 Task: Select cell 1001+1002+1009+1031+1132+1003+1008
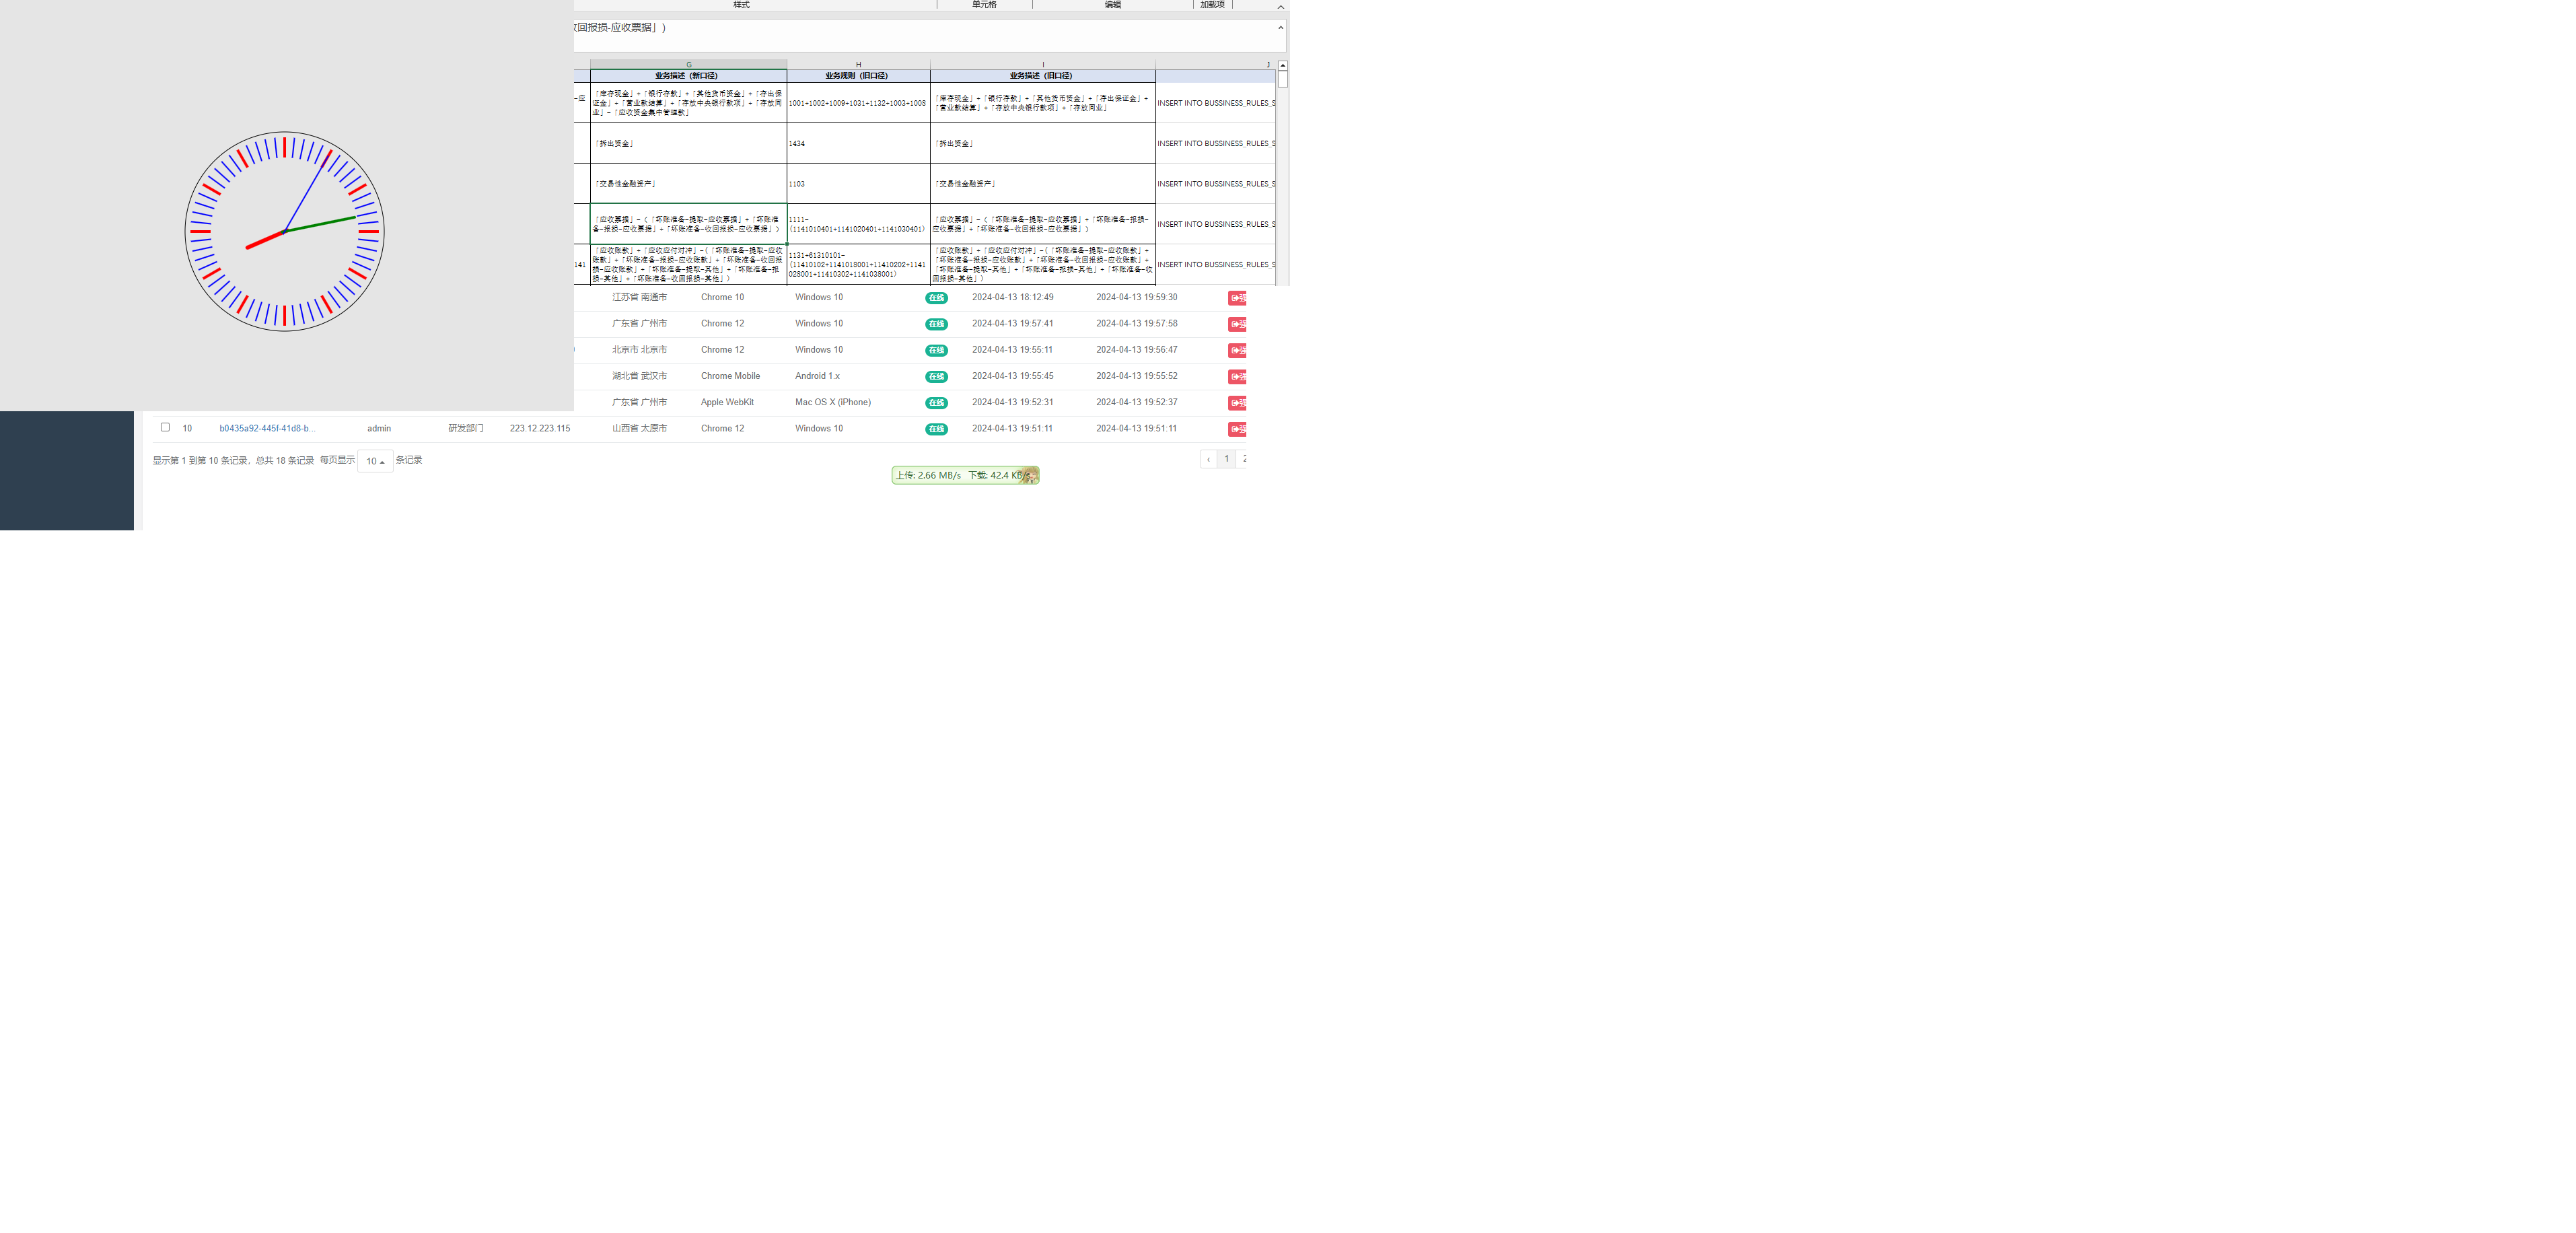[x=858, y=103]
